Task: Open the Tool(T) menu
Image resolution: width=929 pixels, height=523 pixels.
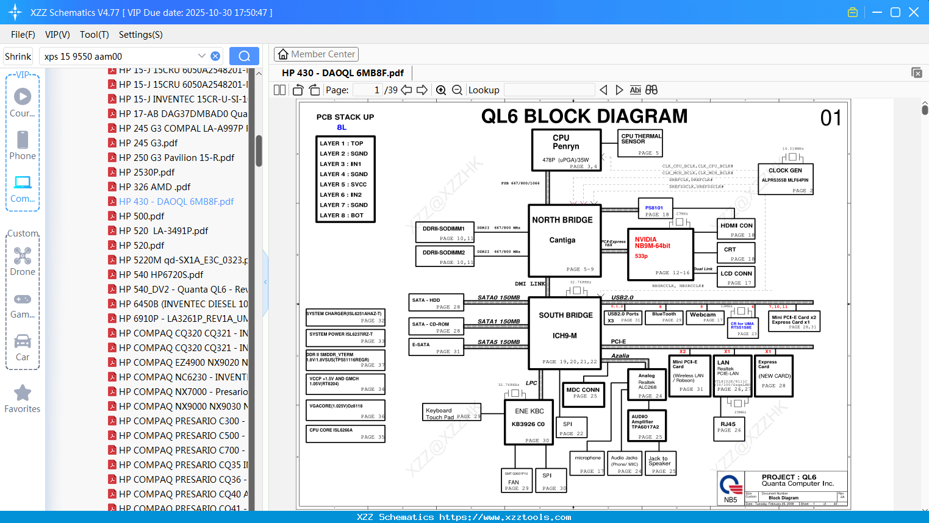Action: click(95, 35)
